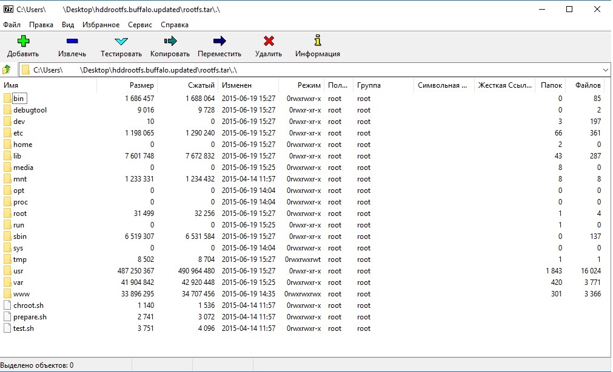Screen dimensions: 613x372
Task: Select the bin folder icon
Action: (x=7, y=98)
